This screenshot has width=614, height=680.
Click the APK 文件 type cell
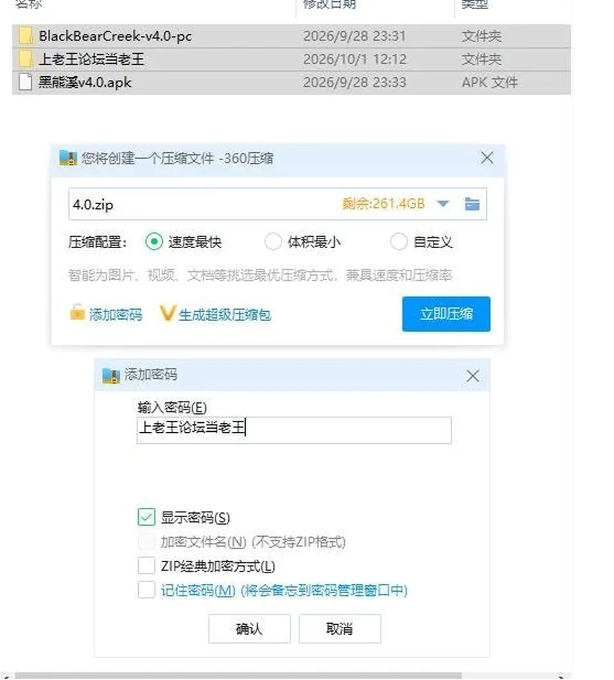pos(490,82)
